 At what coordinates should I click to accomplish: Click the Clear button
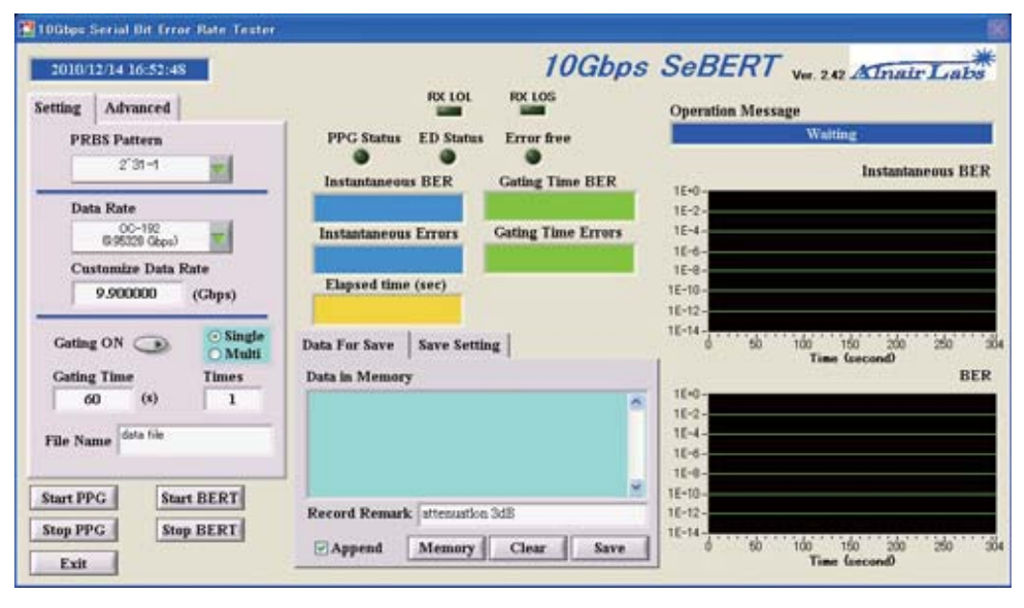pos(528,547)
